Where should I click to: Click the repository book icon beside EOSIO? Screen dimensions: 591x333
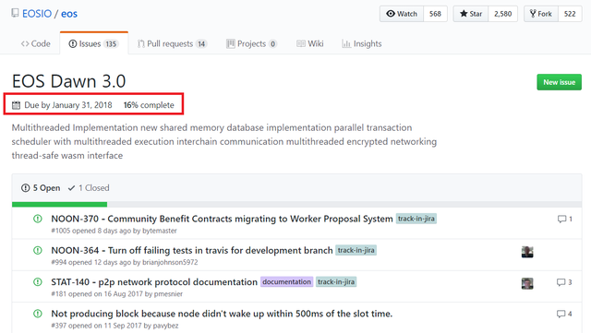click(x=15, y=13)
